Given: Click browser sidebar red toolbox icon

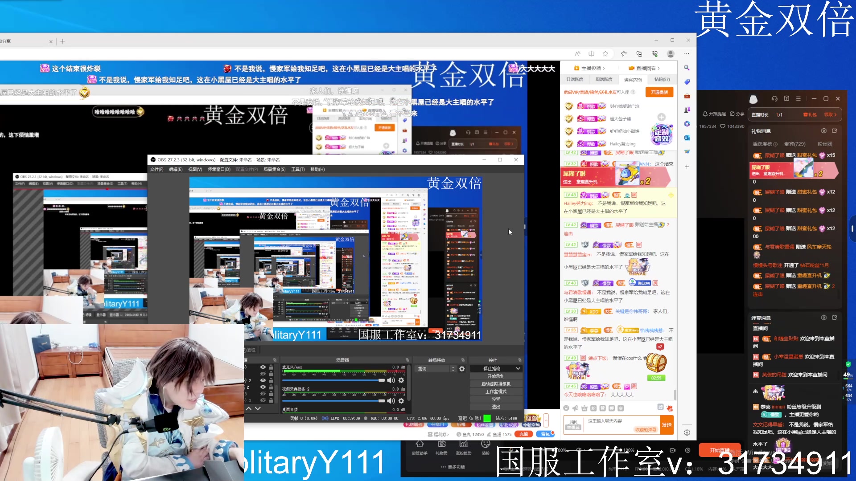Looking at the screenshot, I should (687, 96).
